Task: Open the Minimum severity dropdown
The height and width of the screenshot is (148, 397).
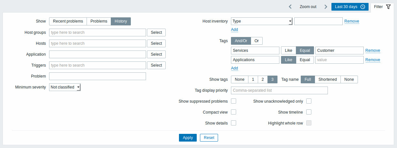Action: tap(65, 87)
